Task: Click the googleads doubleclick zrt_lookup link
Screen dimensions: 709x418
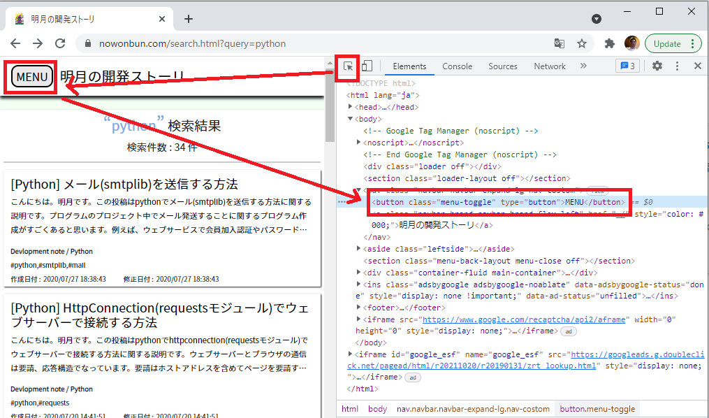Action: pos(525,360)
